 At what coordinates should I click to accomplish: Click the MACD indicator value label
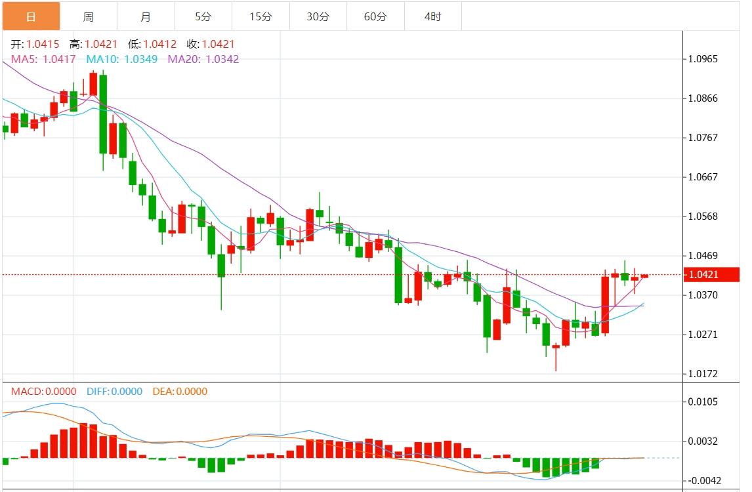pyautogui.click(x=43, y=392)
